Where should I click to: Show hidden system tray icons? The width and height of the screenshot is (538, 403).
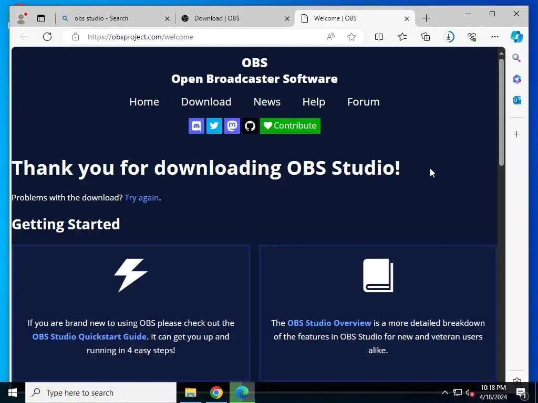(444, 393)
